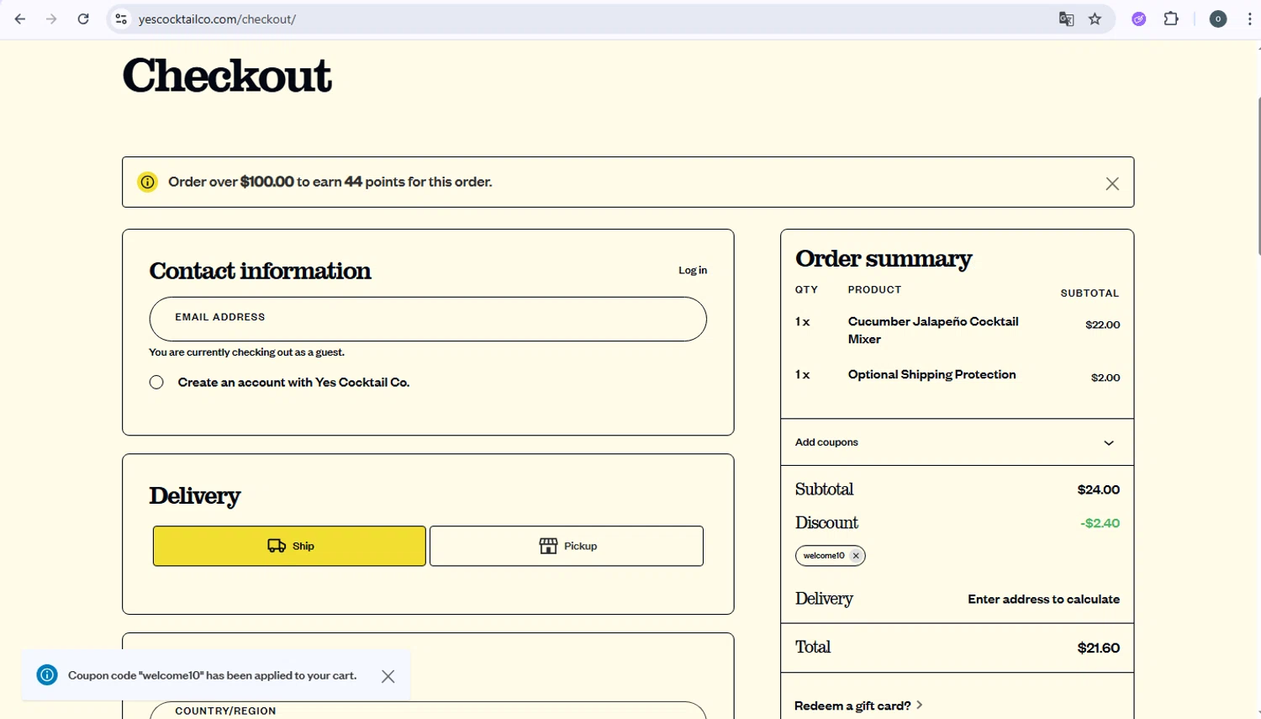Click the welcome10 coupon chip label

pos(824,556)
